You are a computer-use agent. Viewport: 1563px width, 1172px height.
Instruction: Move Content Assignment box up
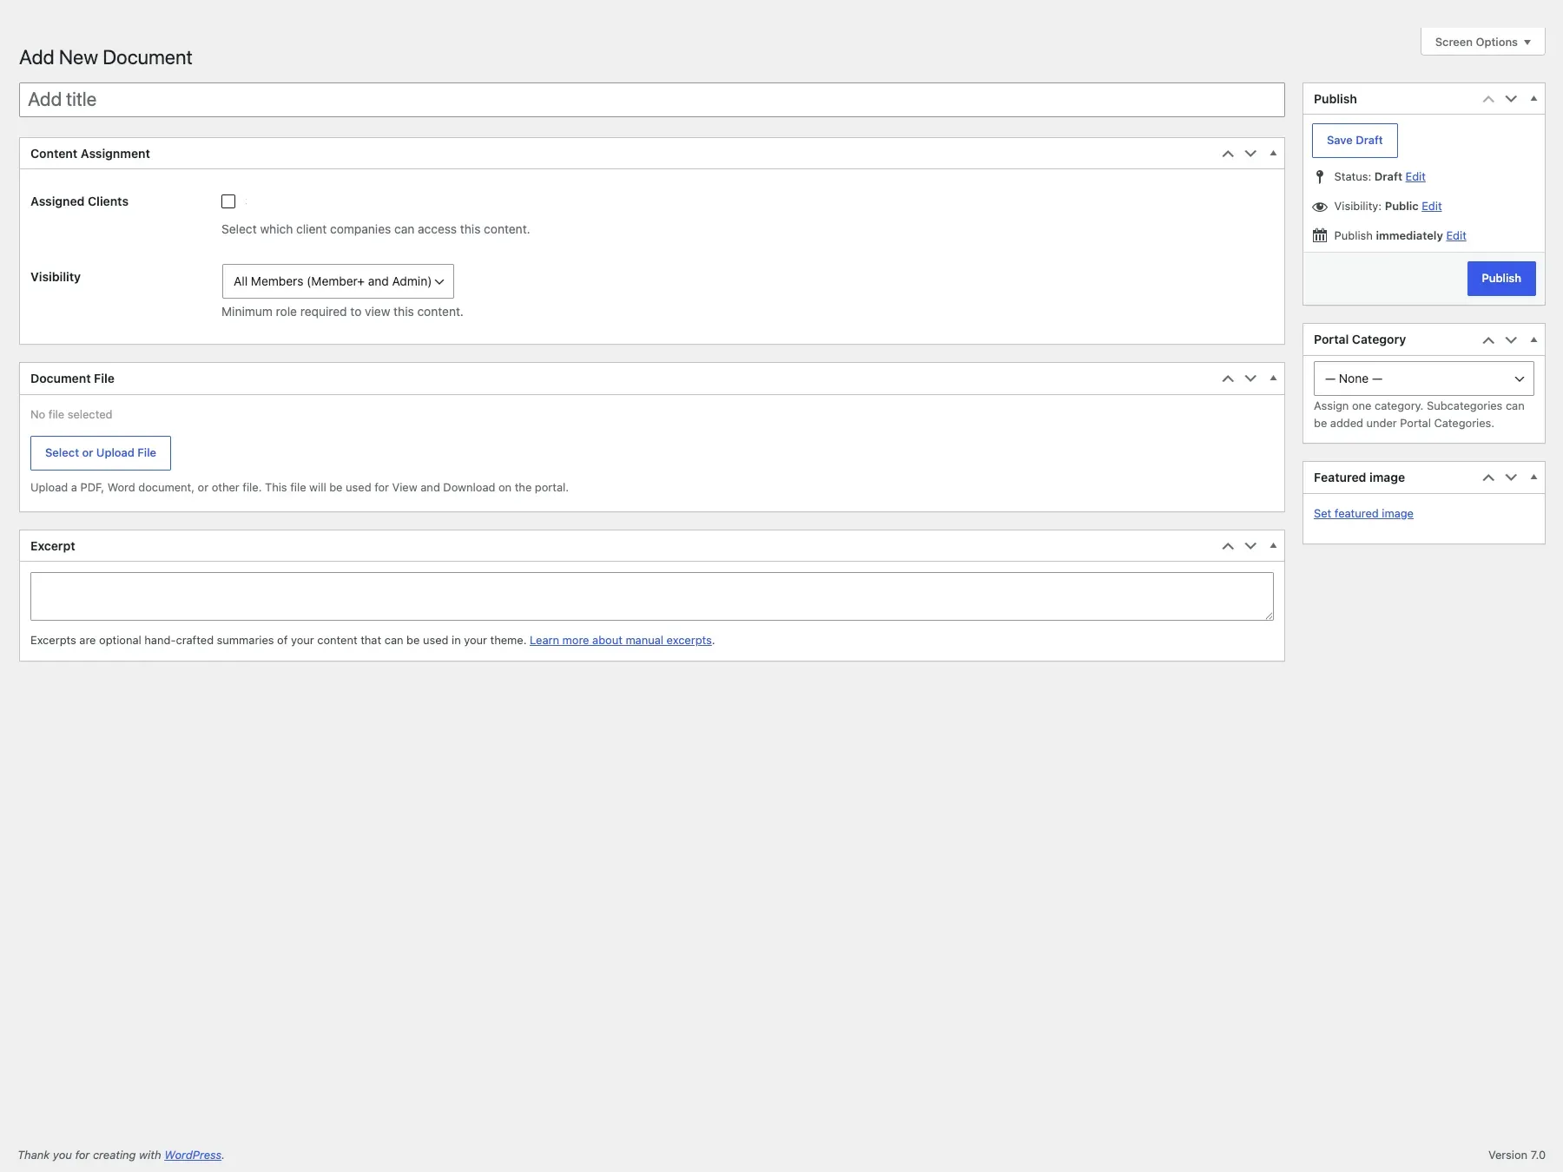tap(1228, 154)
